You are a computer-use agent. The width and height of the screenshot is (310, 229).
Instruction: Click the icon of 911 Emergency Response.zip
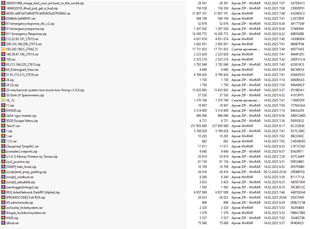(x=3, y=34)
